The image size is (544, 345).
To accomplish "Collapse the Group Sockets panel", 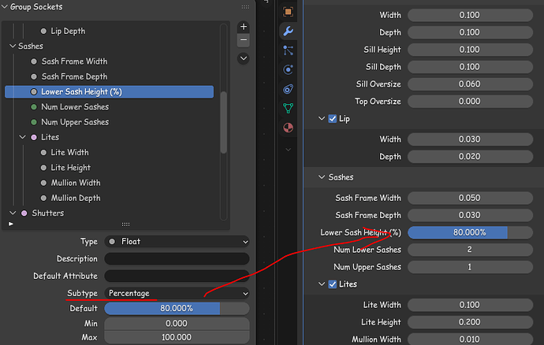I will tap(5, 6).
